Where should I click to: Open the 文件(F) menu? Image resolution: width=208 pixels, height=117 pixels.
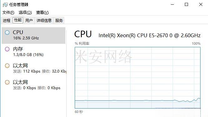(x=8, y=13)
